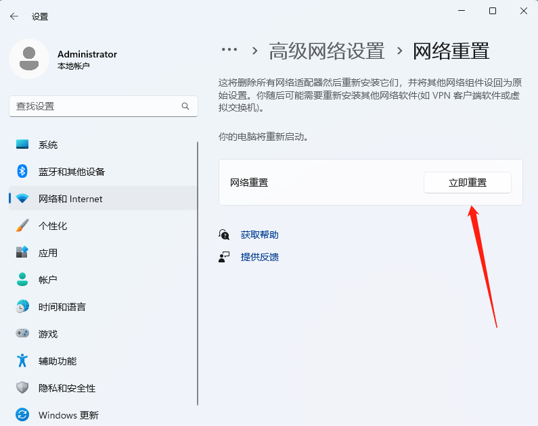Open 蓝牙和其他设备 settings

coord(103,171)
